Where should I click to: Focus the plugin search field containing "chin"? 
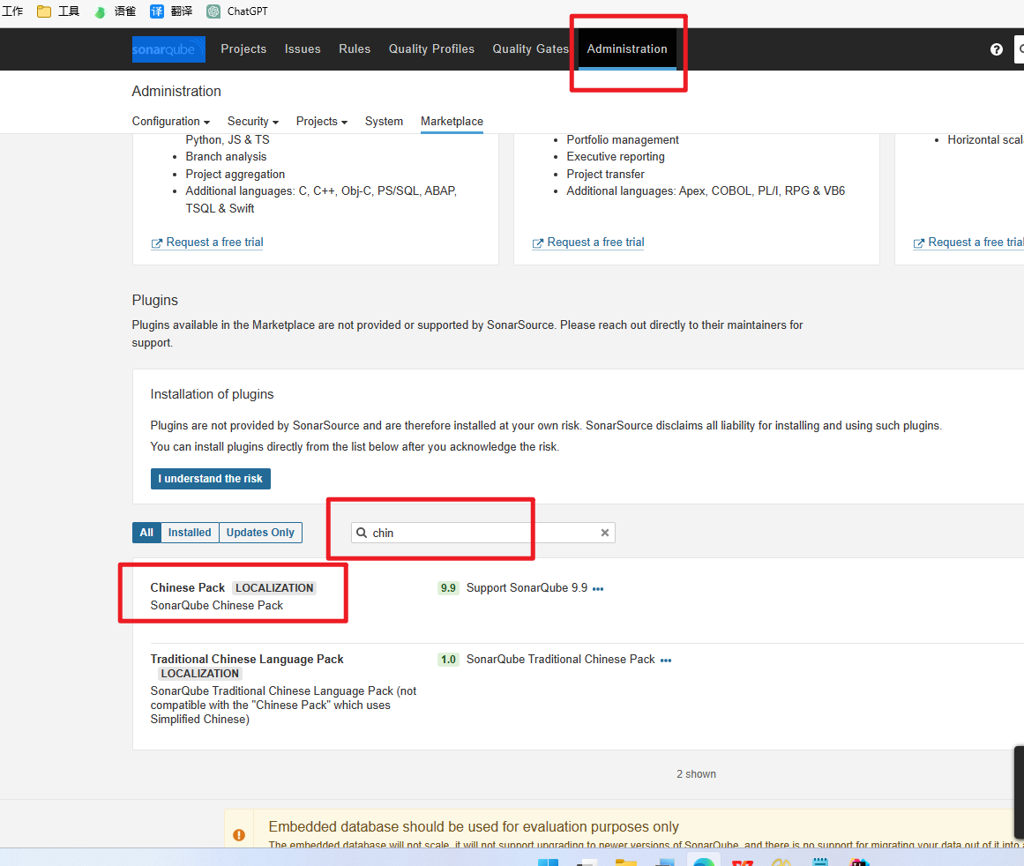(x=483, y=533)
